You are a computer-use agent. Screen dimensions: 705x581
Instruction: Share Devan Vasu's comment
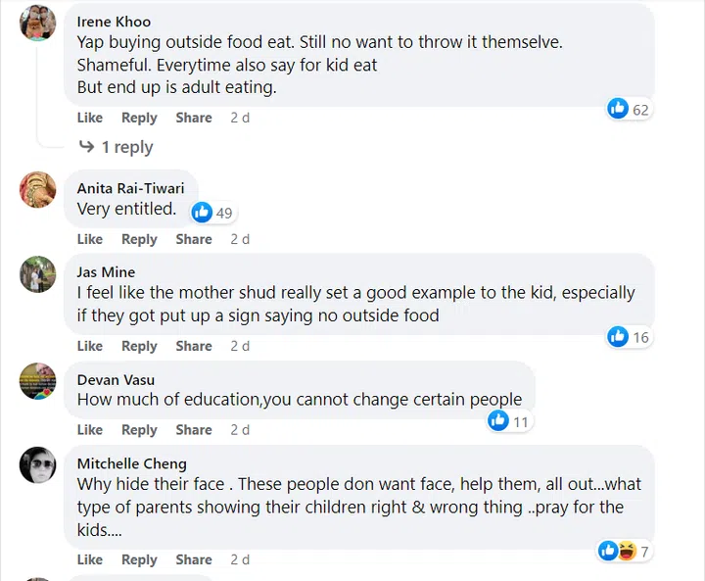pyautogui.click(x=194, y=430)
